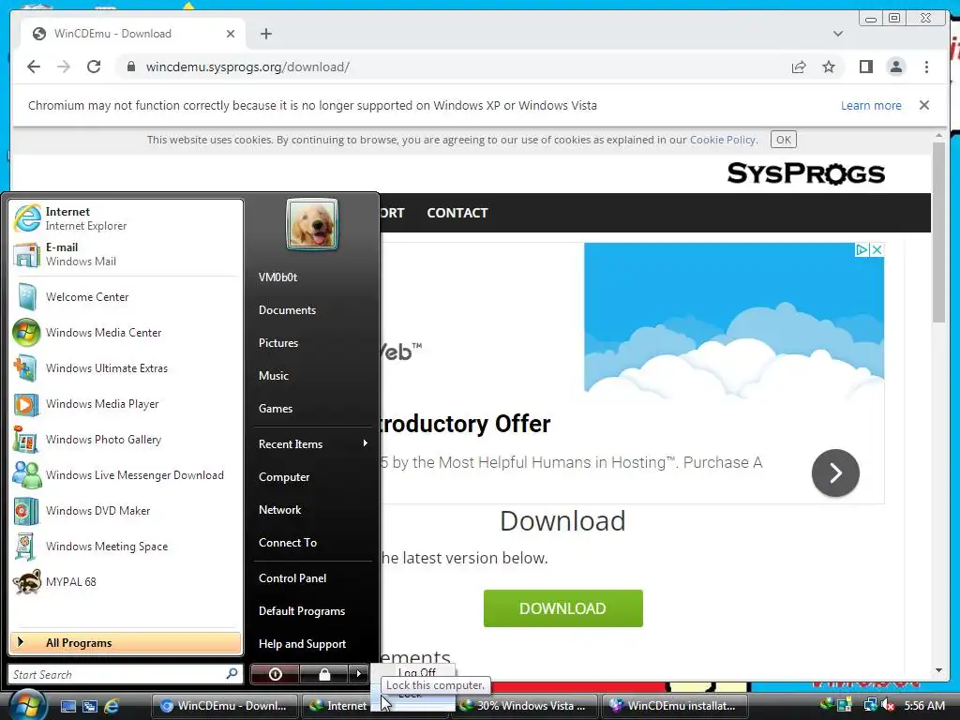Click the share page icon
Viewport: 960px width, 720px height.
click(799, 67)
